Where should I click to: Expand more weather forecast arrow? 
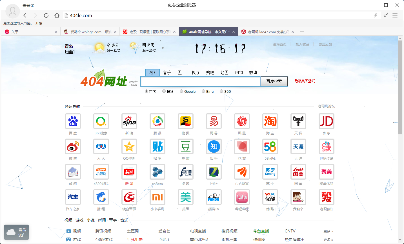point(163,48)
